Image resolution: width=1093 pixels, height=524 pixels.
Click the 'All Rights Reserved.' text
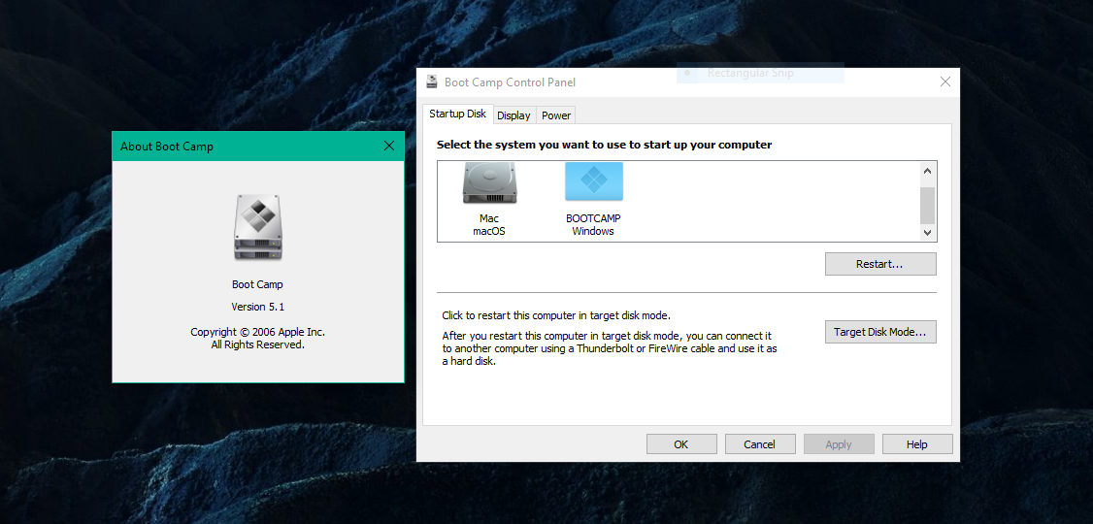[x=258, y=344]
